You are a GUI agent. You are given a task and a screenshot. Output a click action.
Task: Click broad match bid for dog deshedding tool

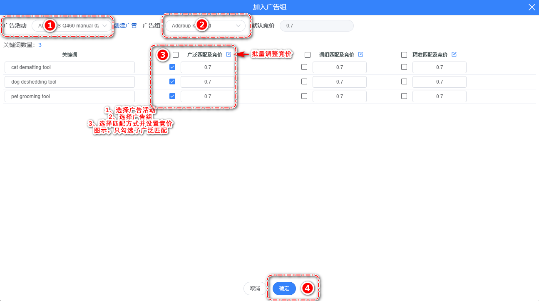tap(207, 82)
